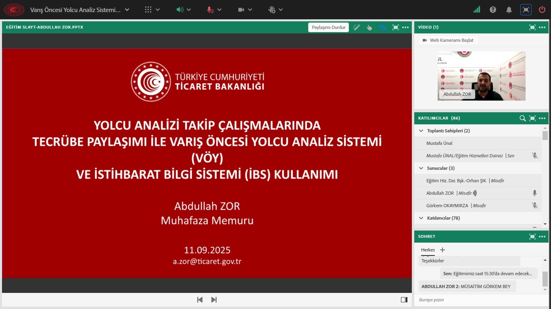Select Görkem OKAYMIRZA presenter row
The width and height of the screenshot is (551, 309).
[x=478, y=206]
